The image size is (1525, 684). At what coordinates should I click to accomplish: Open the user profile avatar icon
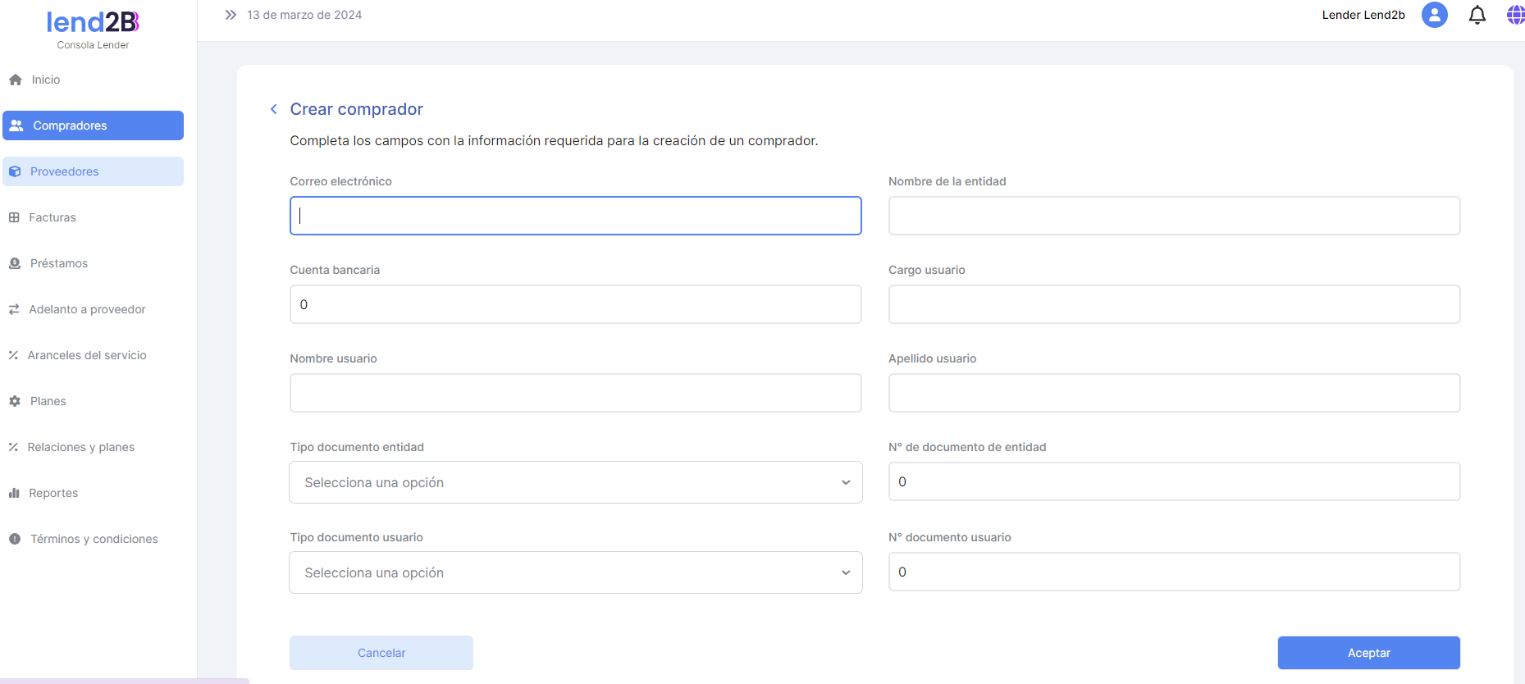point(1434,15)
